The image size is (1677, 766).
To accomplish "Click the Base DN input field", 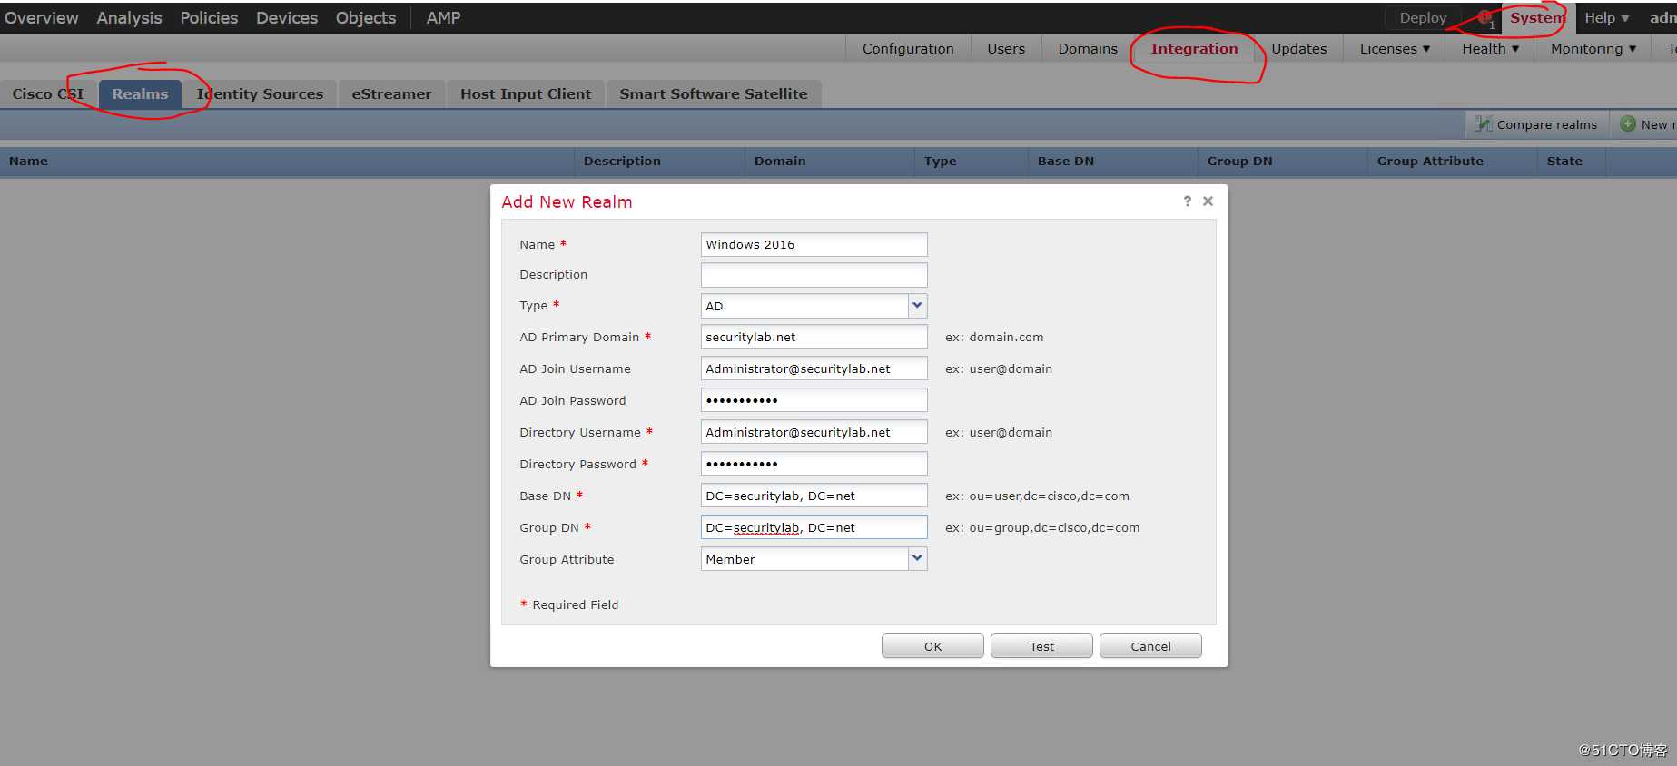I will (x=814, y=496).
